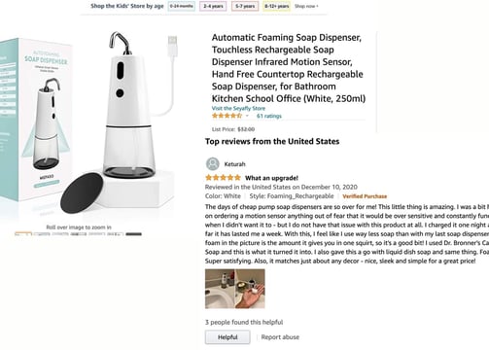Choose the 5-7 years age filter

point(245,6)
